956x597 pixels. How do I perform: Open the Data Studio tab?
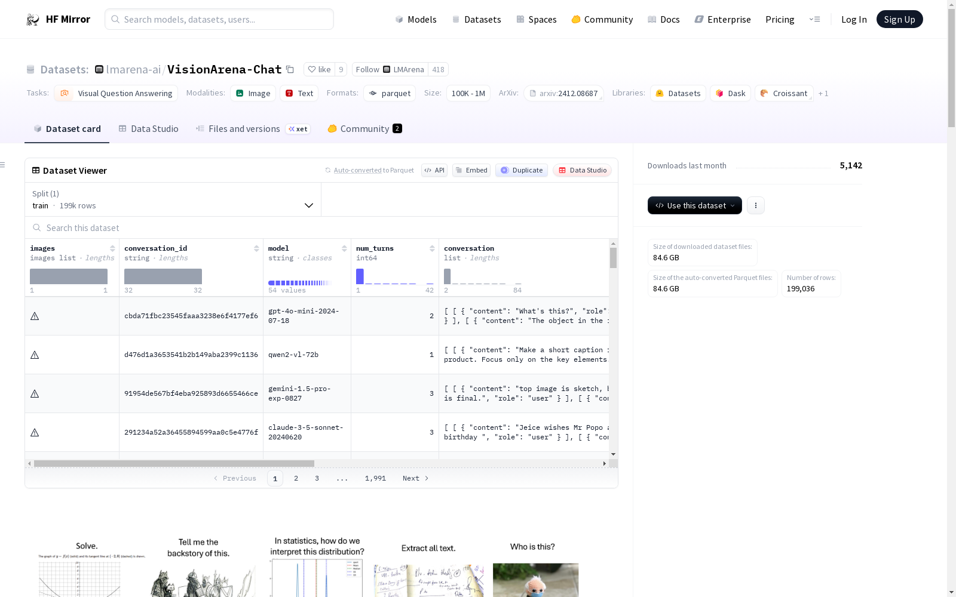tap(148, 129)
